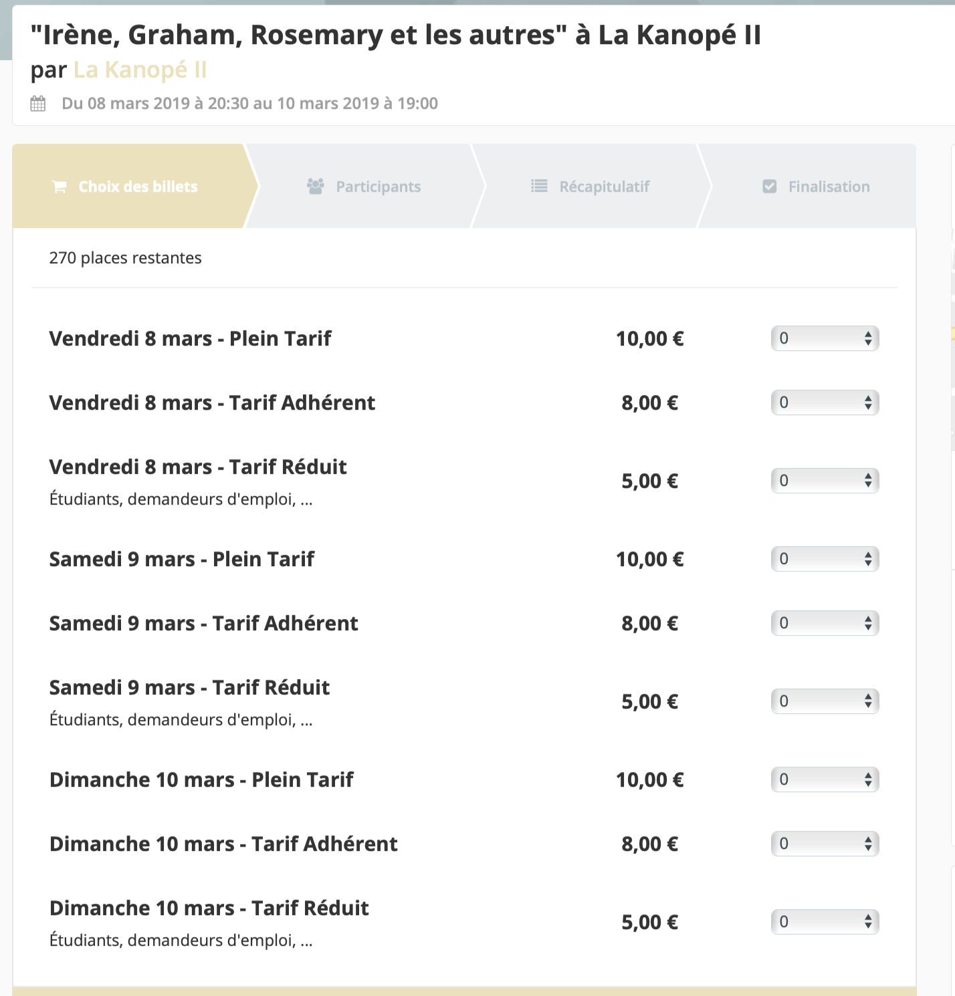Open quantity dropdown for Samedi 9 mars Plein Tarif
This screenshot has height=996, width=955.
click(x=825, y=559)
